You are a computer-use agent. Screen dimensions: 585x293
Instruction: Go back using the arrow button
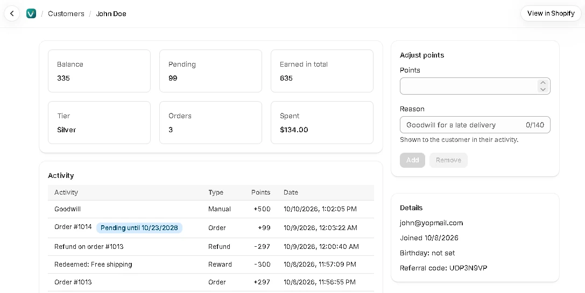click(x=12, y=14)
